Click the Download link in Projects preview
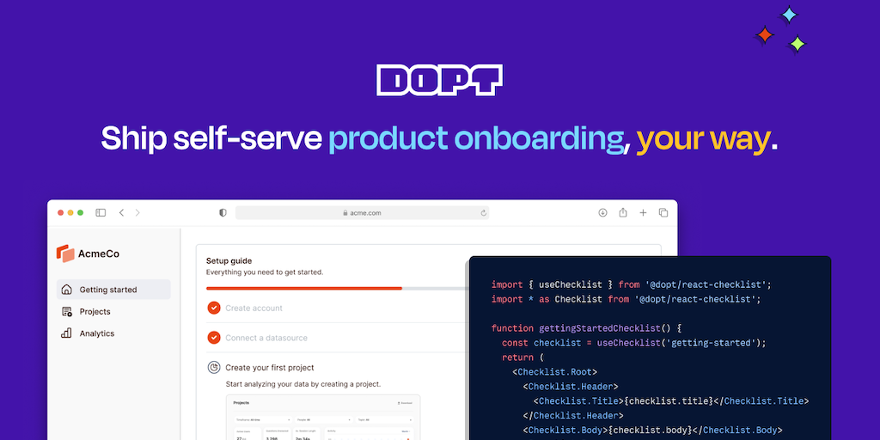 pos(405,403)
